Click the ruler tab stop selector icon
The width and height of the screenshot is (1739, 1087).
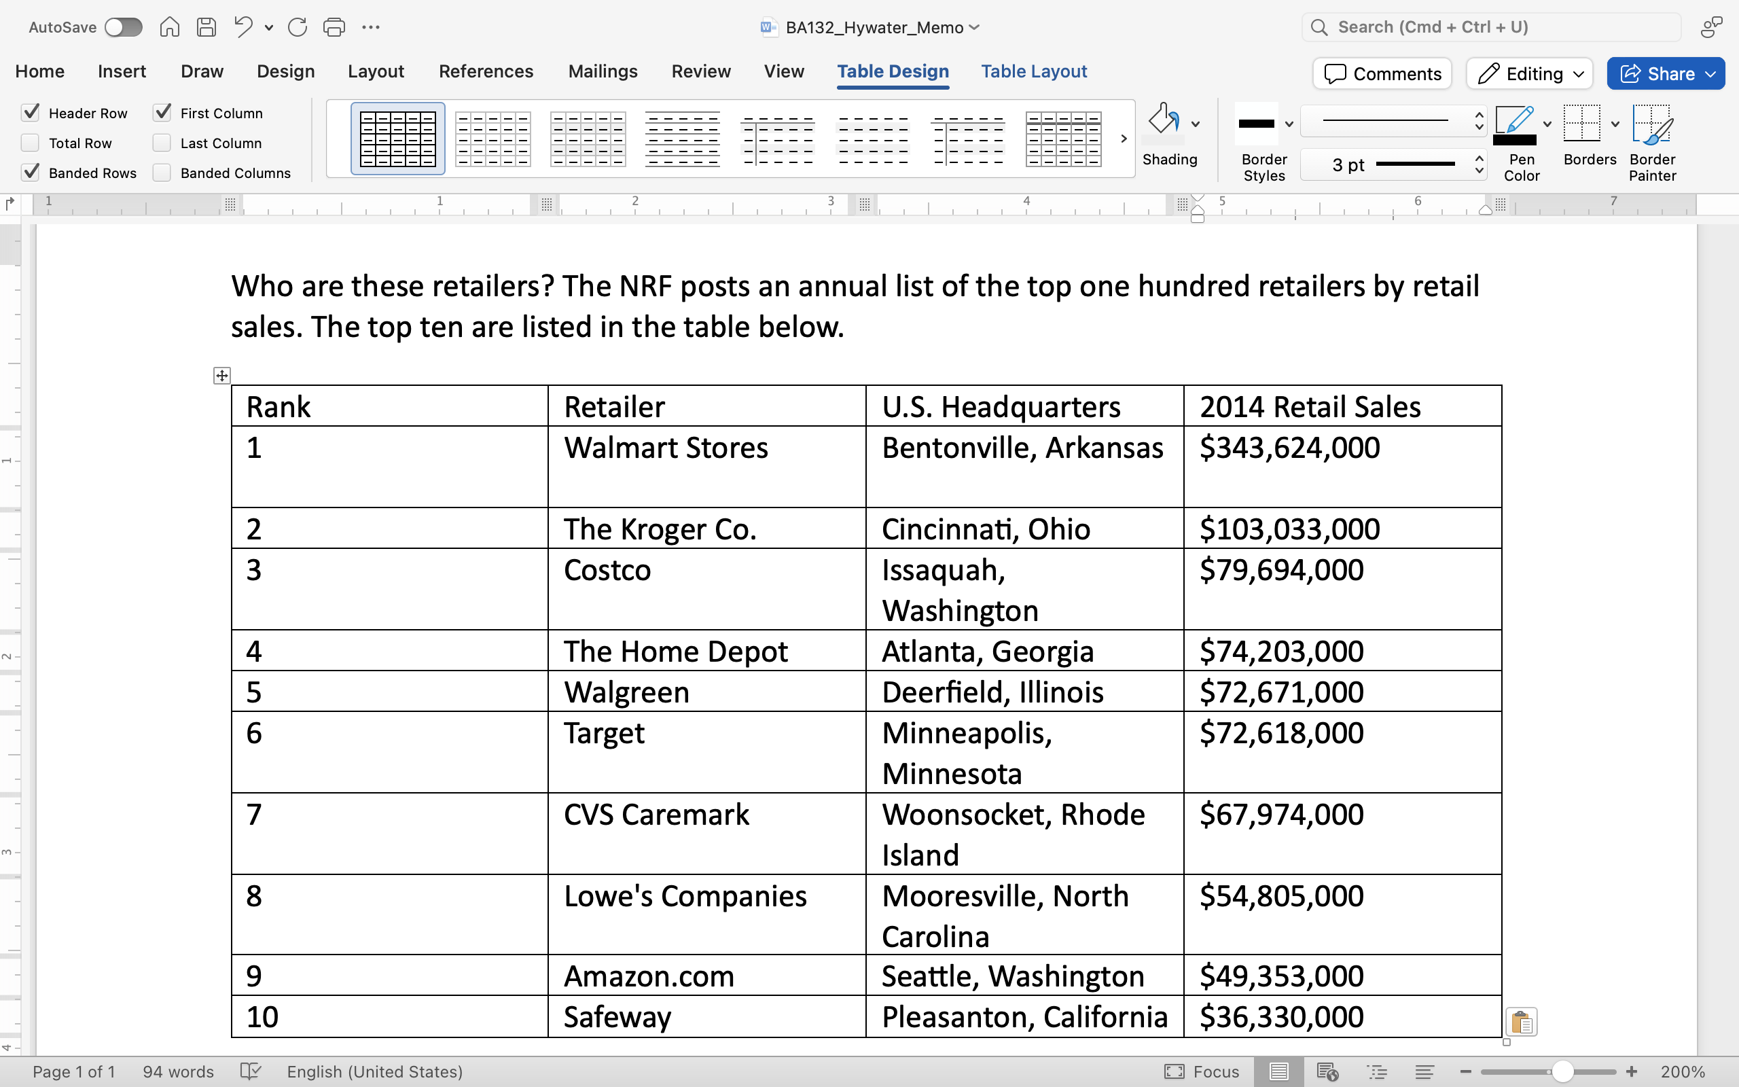coord(10,204)
